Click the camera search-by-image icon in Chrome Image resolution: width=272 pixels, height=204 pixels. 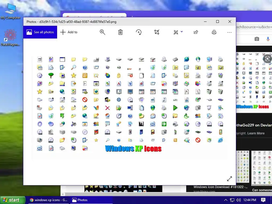(x=257, y=39)
